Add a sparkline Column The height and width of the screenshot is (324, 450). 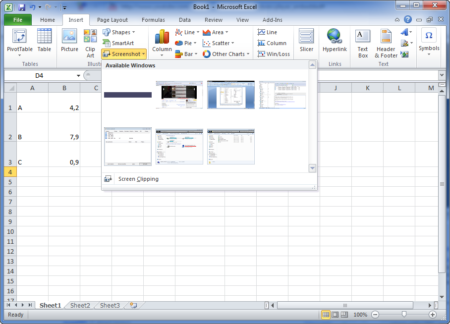(x=272, y=43)
